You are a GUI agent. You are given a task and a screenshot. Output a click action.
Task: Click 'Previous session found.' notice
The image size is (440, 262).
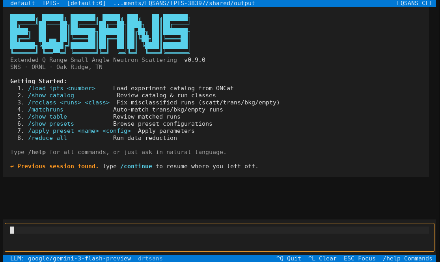tap(58, 166)
